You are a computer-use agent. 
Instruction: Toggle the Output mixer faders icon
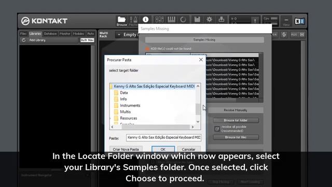pyautogui.click(x=159, y=20)
